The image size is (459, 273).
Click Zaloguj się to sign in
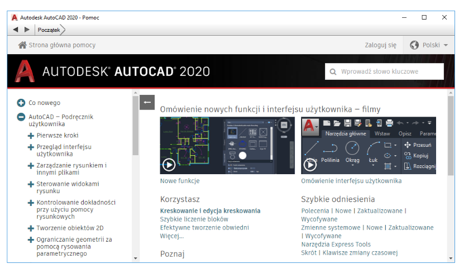(381, 45)
